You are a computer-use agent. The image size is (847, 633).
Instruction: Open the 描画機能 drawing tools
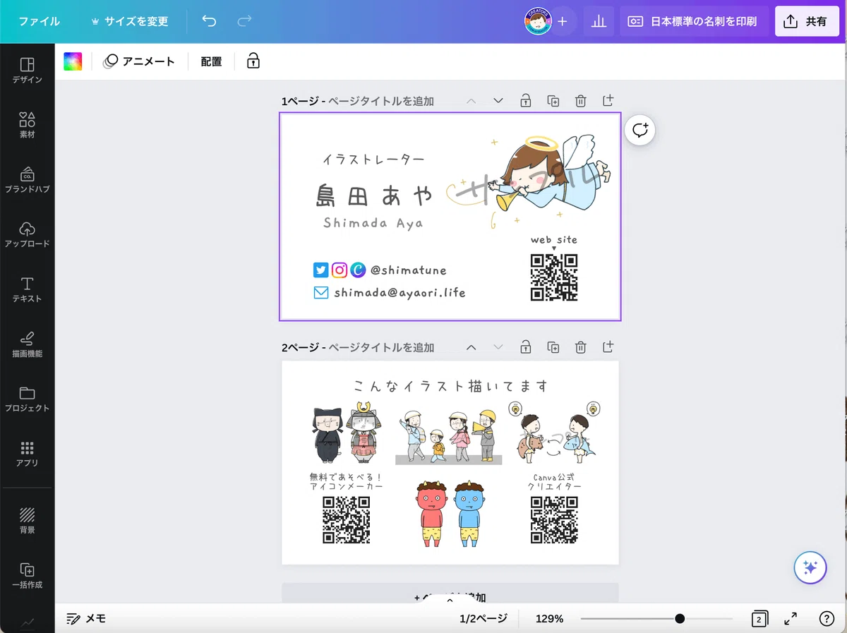coord(27,345)
